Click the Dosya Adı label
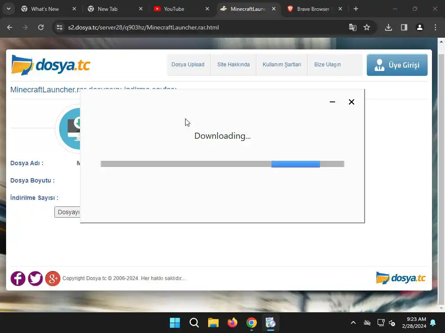The width and height of the screenshot is (445, 333). 27,163
